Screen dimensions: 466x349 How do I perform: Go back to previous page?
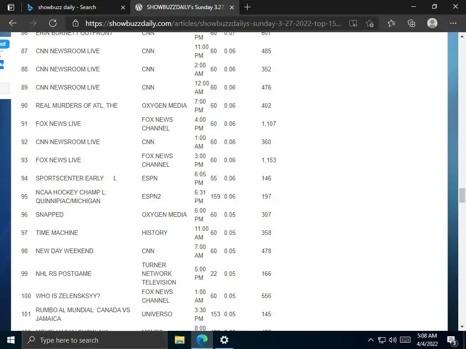tap(12, 23)
